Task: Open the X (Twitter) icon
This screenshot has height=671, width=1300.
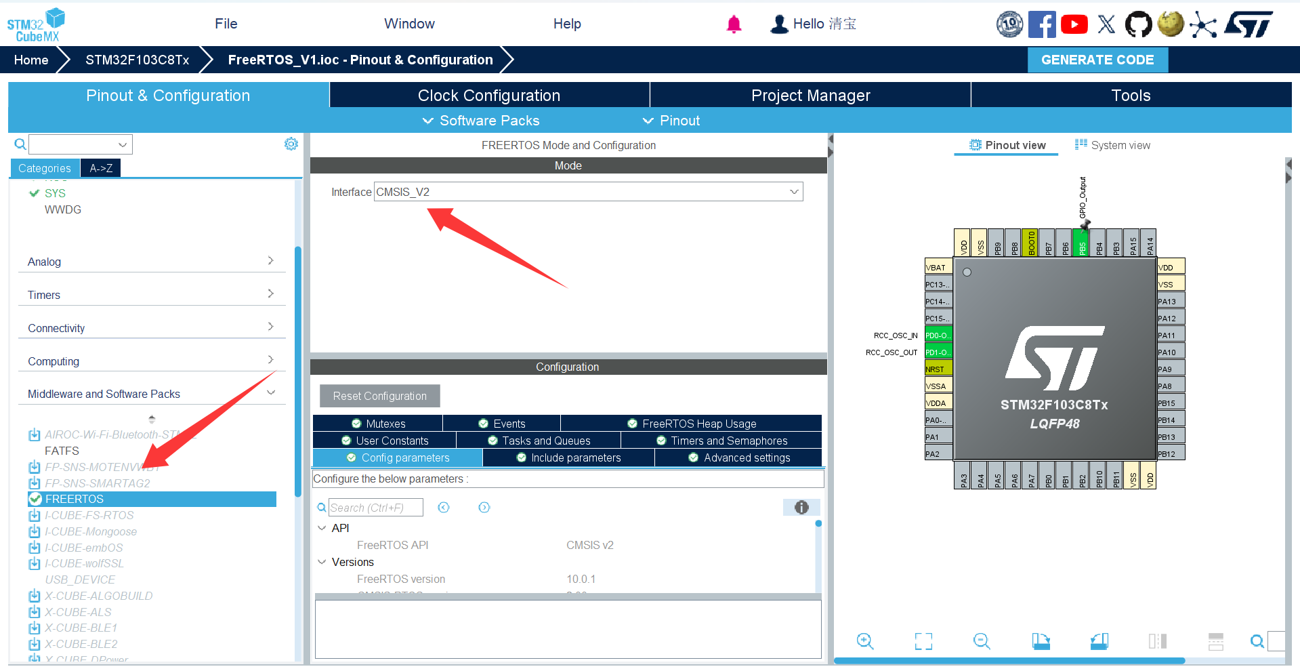Action: coord(1106,24)
